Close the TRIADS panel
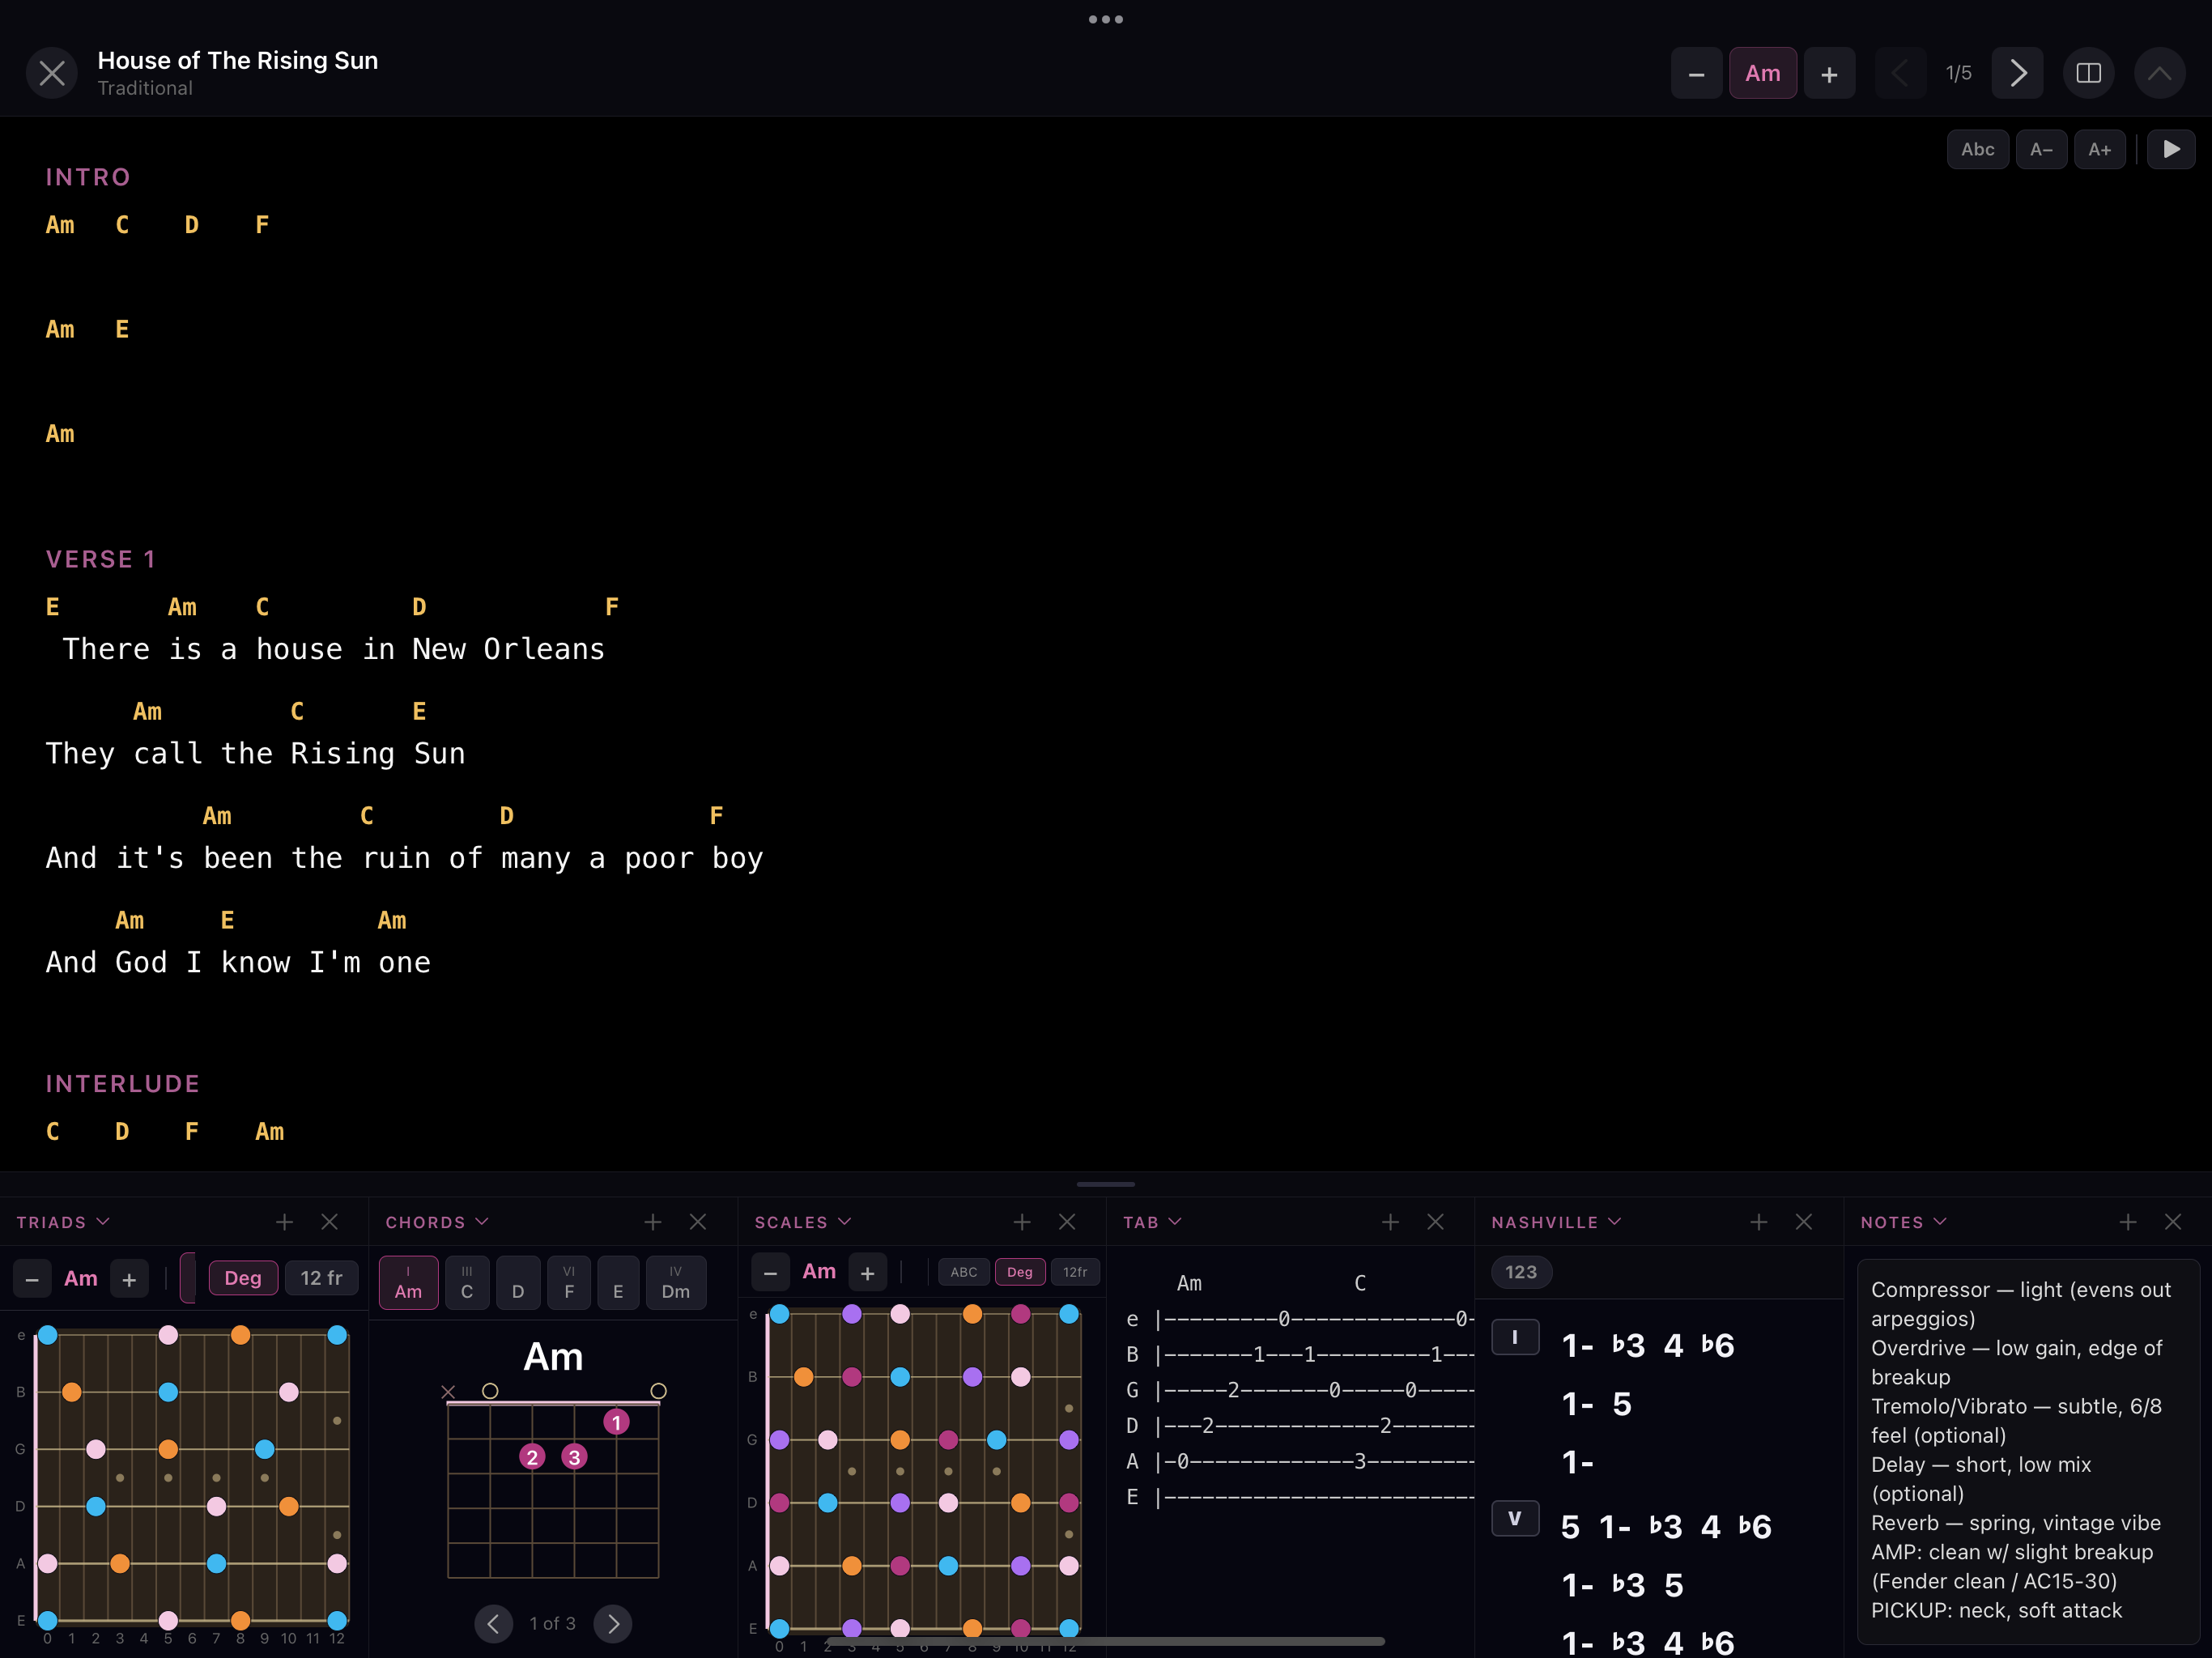The image size is (2212, 1658). 329,1222
